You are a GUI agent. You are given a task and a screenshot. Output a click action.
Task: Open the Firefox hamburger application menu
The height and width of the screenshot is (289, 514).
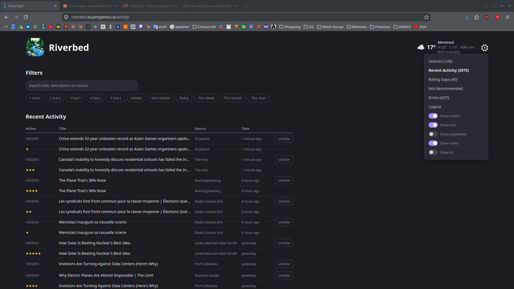tap(507, 17)
